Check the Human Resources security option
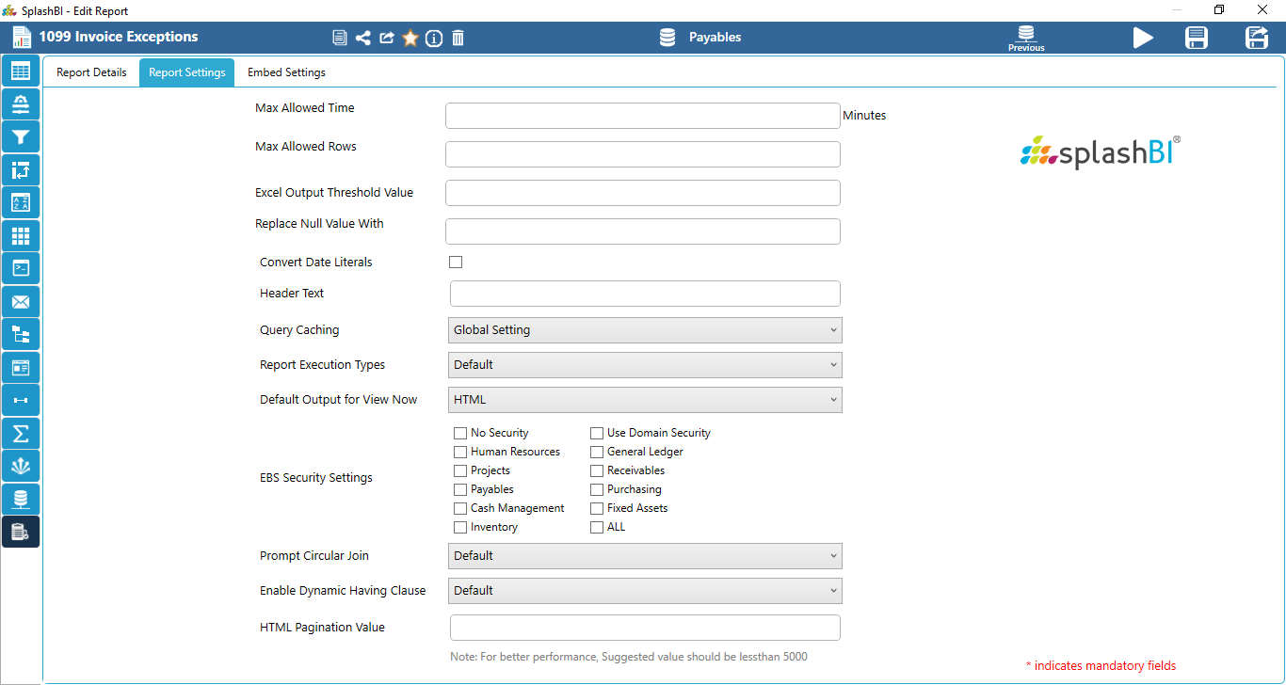The height and width of the screenshot is (685, 1286). 460,452
